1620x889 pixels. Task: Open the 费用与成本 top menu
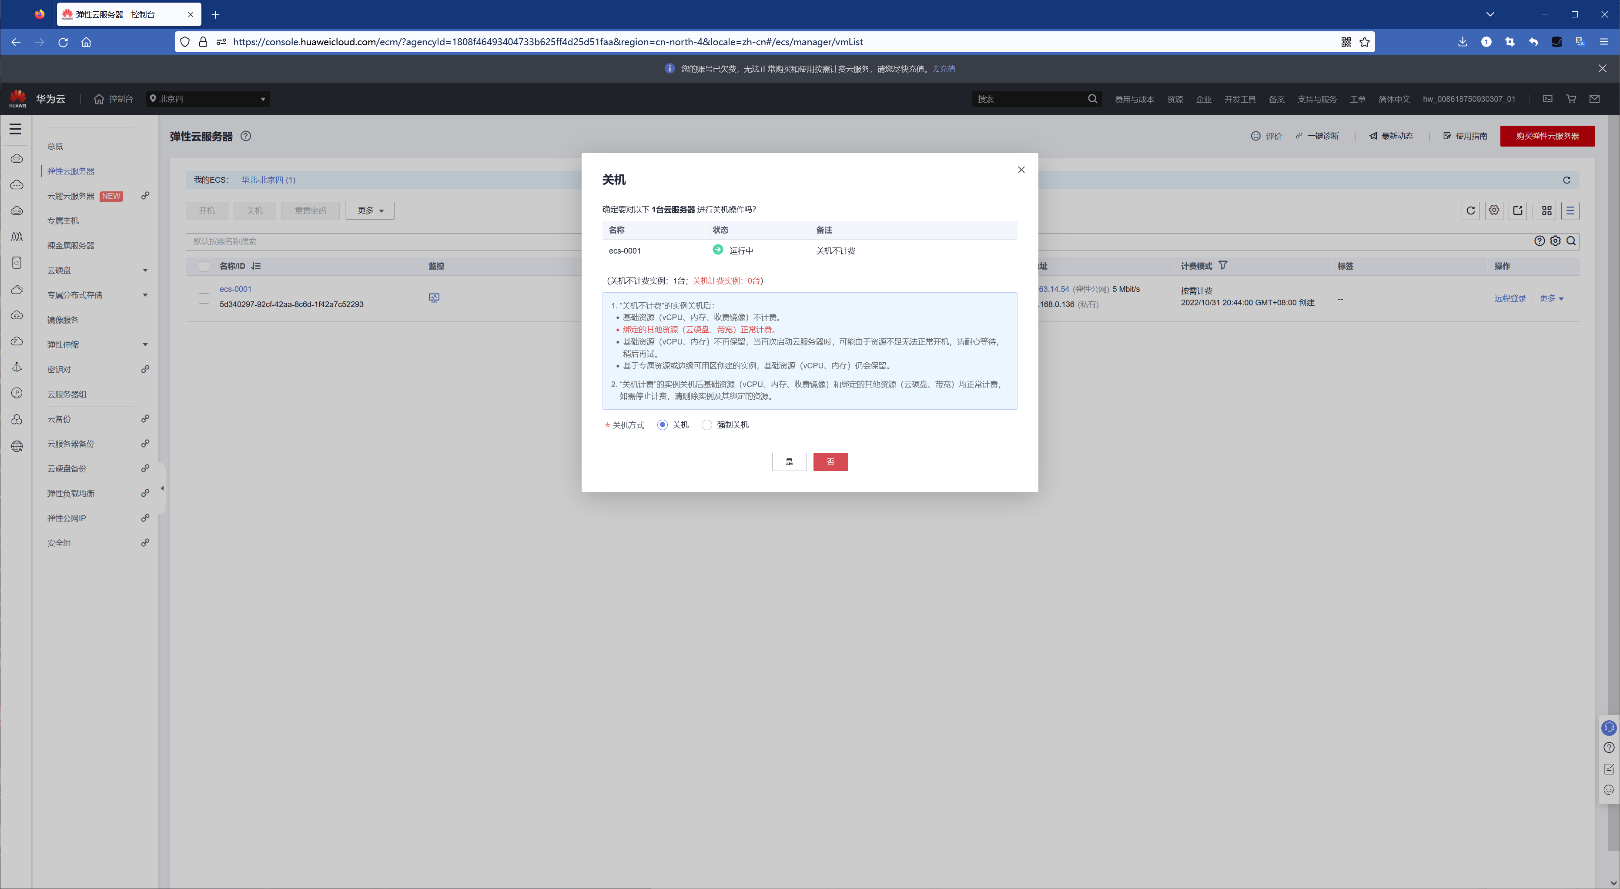tap(1134, 99)
